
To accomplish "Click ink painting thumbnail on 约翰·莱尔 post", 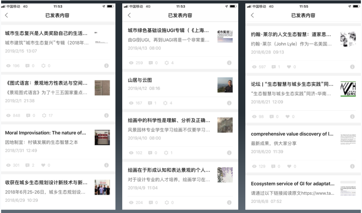I will pos(348,39).
